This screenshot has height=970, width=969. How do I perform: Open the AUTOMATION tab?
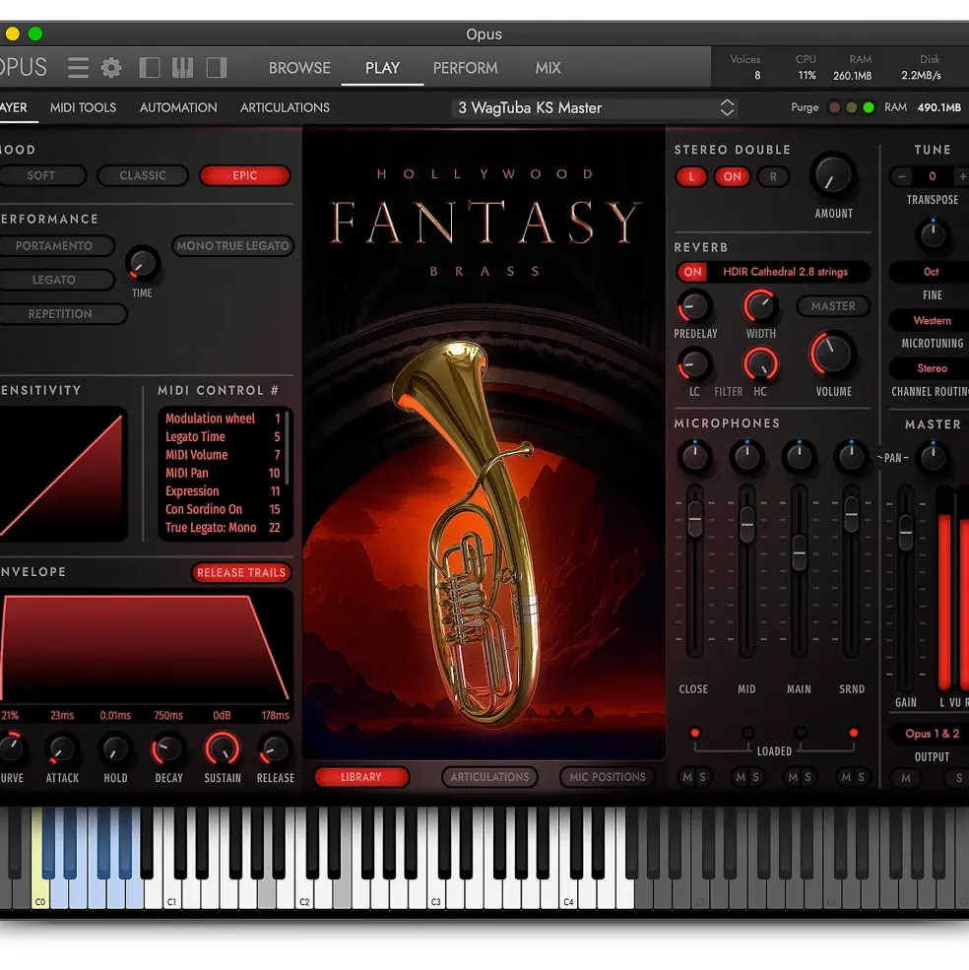coord(178,107)
